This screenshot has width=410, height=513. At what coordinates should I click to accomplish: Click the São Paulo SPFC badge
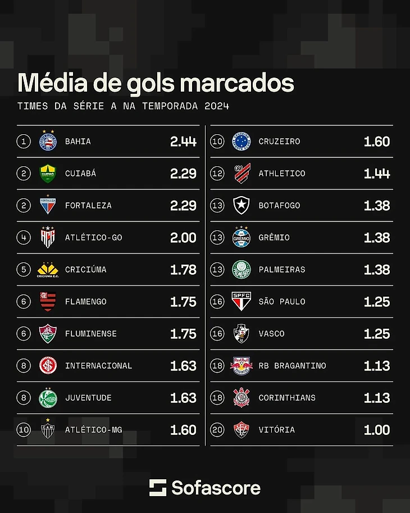[x=242, y=302]
